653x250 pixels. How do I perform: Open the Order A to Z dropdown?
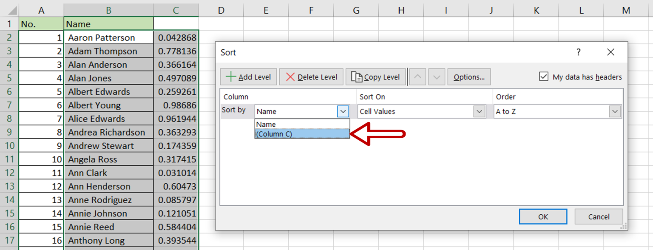click(615, 111)
